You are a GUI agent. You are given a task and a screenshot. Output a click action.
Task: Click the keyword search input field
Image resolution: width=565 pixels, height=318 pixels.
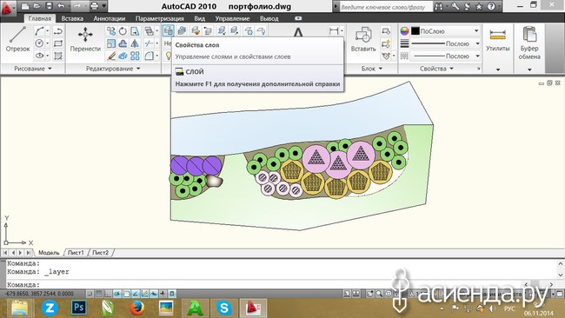[x=386, y=7]
